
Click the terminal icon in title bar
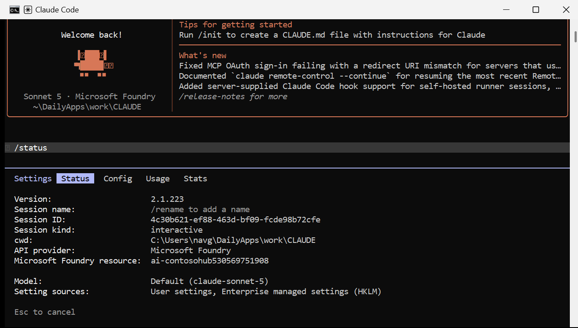pyautogui.click(x=15, y=9)
